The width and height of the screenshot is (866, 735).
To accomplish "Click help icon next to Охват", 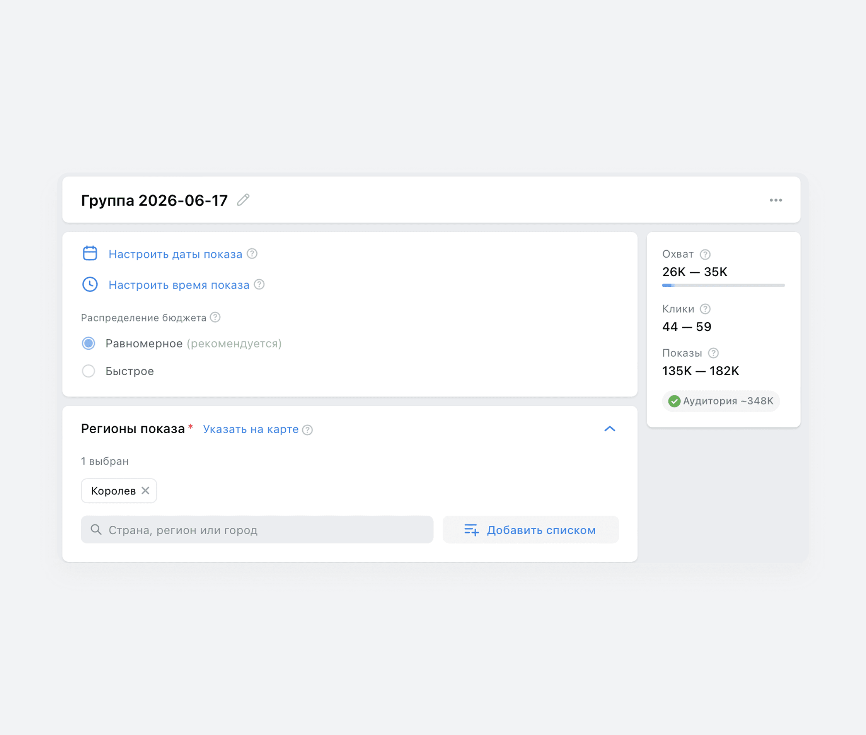I will pyautogui.click(x=705, y=254).
